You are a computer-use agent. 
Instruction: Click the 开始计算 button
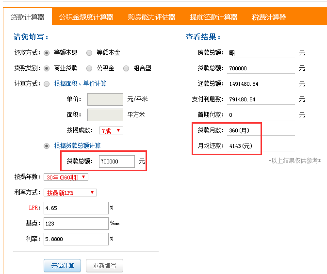(x=63, y=265)
